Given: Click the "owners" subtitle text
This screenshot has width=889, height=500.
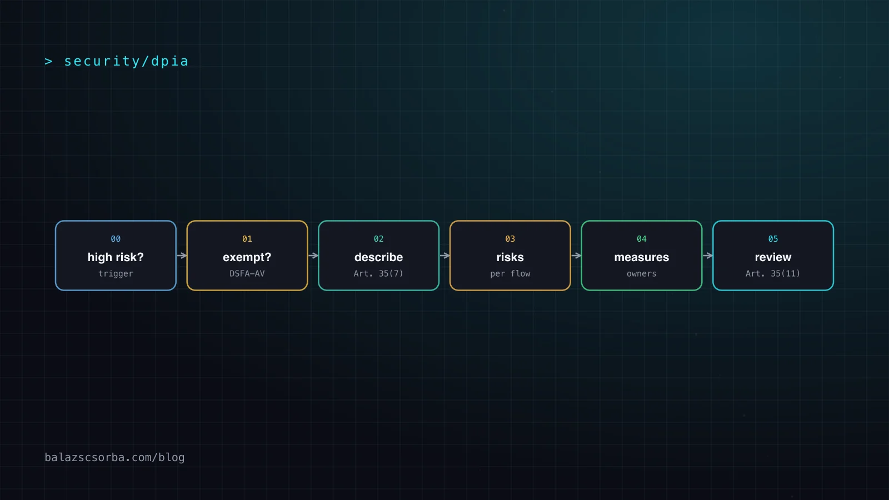Looking at the screenshot, I should point(642,273).
